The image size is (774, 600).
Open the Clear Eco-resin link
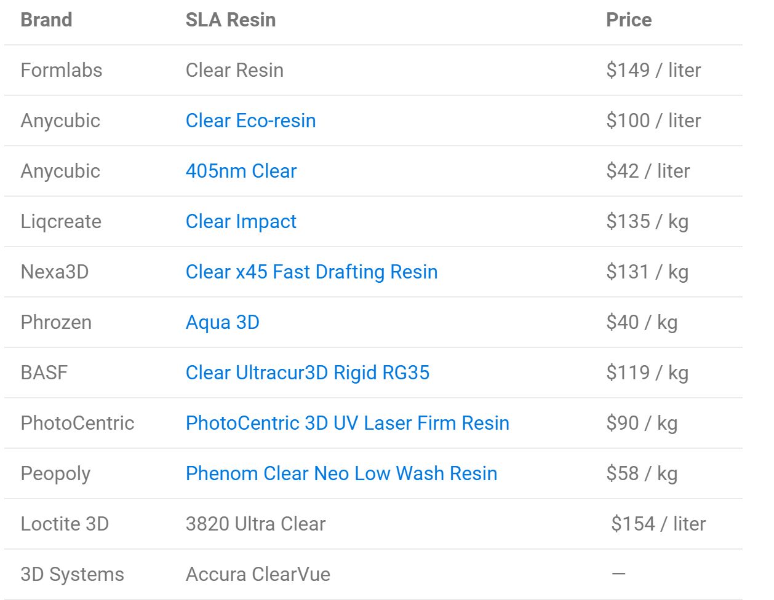pos(250,120)
